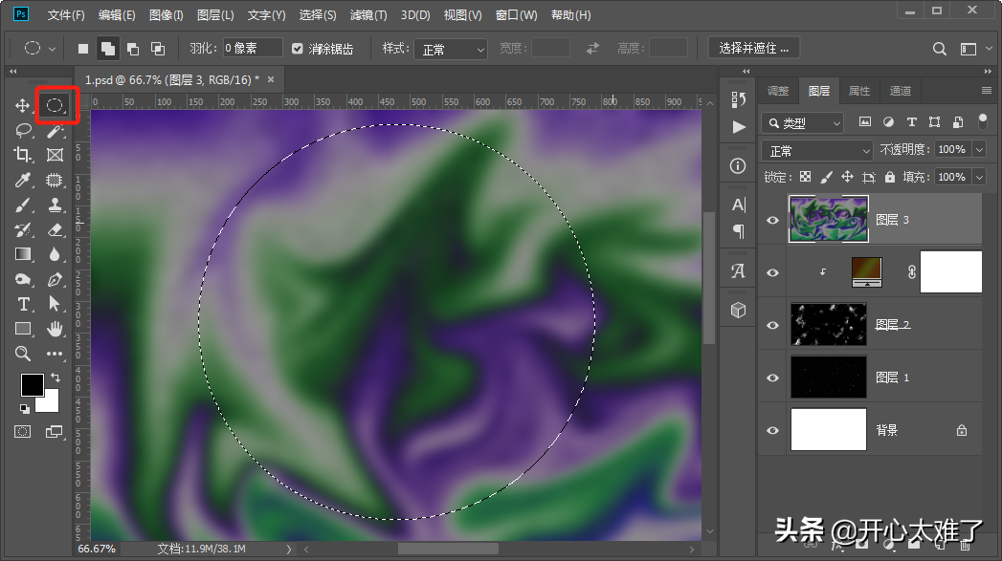The height and width of the screenshot is (561, 1002).
Task: Select the Hand tool
Action: point(55,329)
